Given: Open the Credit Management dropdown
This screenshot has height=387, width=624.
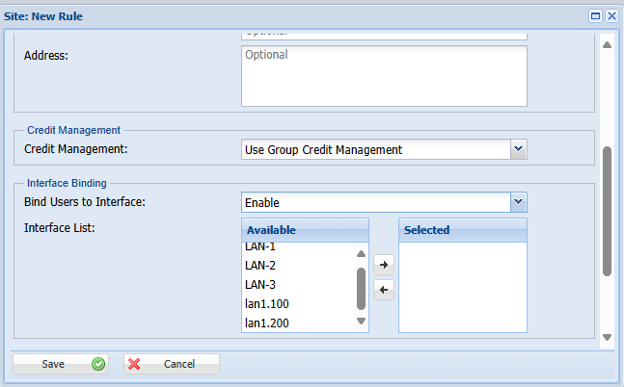Looking at the screenshot, I should pos(518,149).
